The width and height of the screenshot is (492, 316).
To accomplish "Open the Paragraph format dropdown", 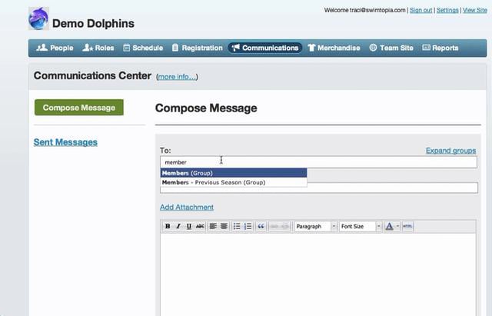I will pyautogui.click(x=315, y=226).
